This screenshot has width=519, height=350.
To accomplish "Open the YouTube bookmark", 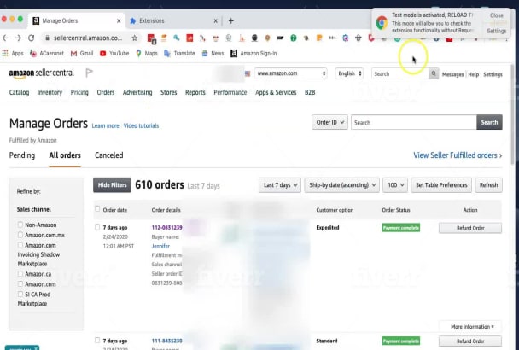I will click(114, 53).
